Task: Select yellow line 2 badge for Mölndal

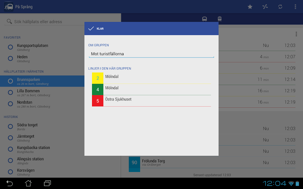Action: tap(98, 78)
